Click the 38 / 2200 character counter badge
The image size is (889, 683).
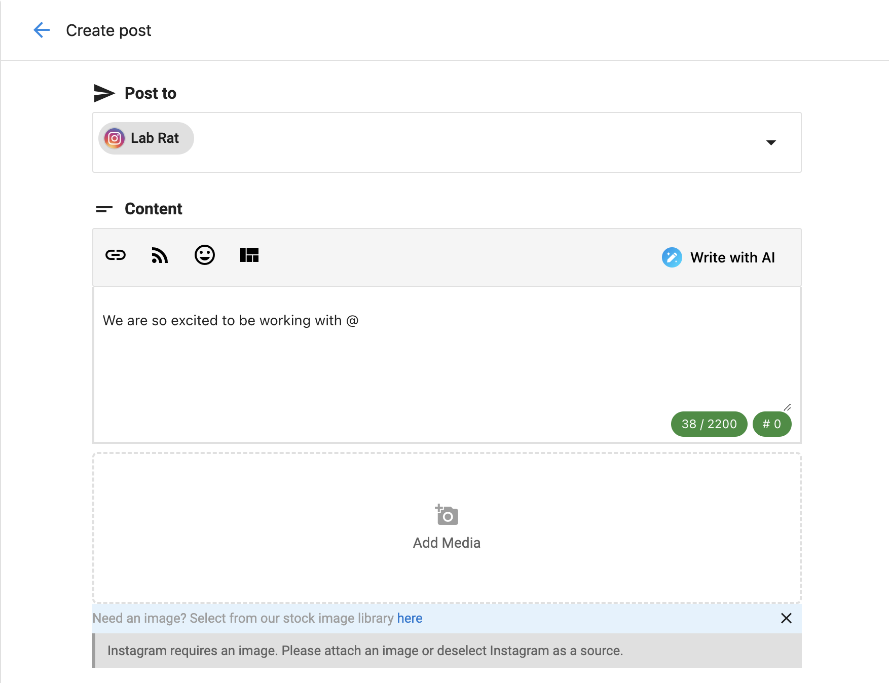[x=709, y=424]
